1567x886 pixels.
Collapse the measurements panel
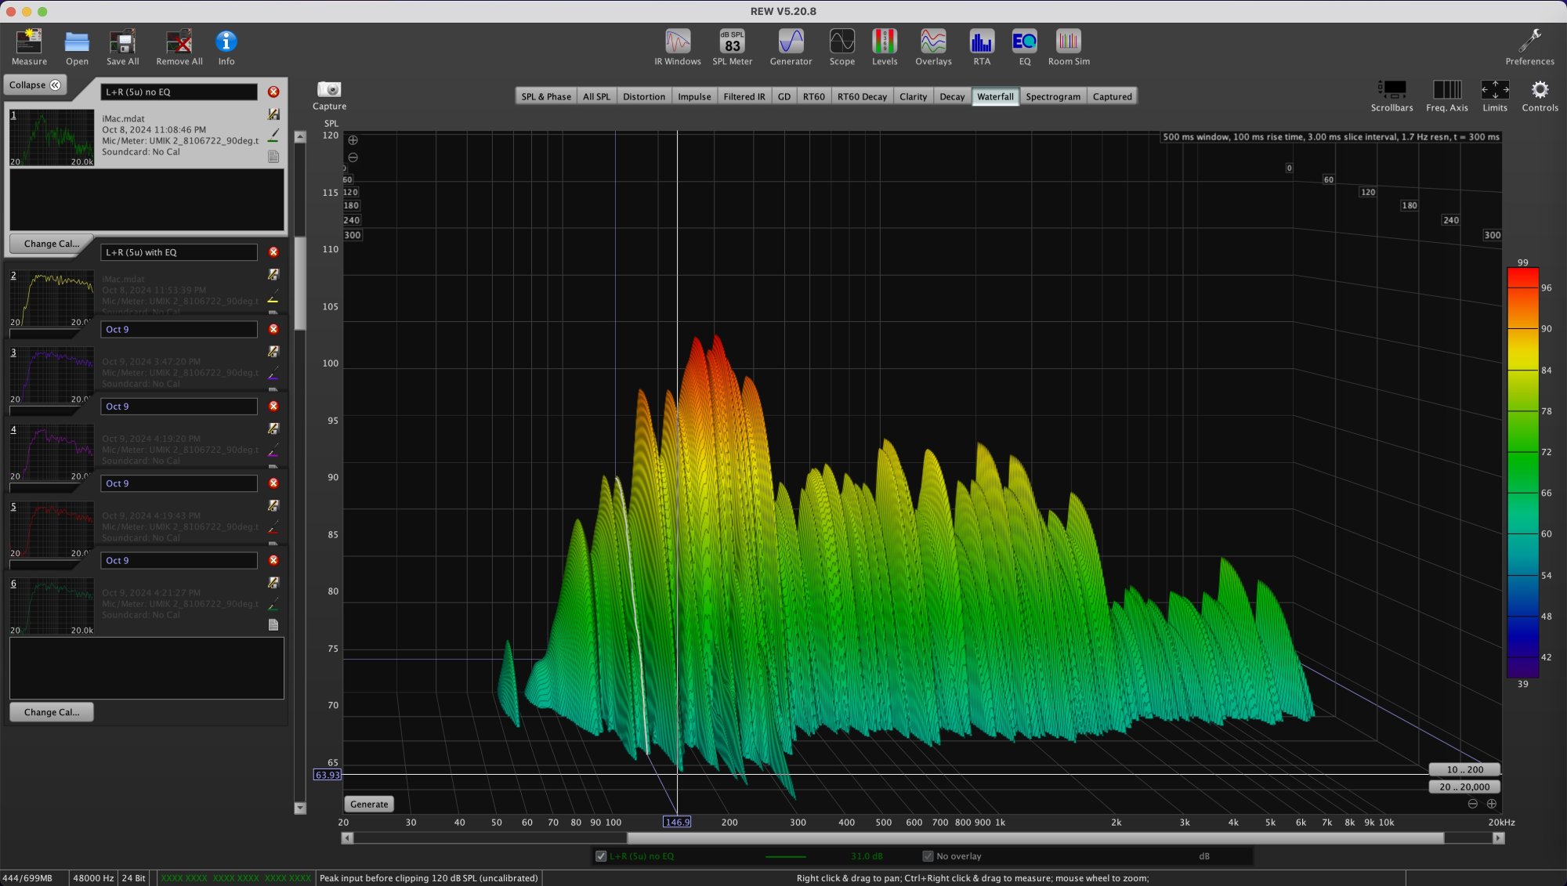click(34, 85)
